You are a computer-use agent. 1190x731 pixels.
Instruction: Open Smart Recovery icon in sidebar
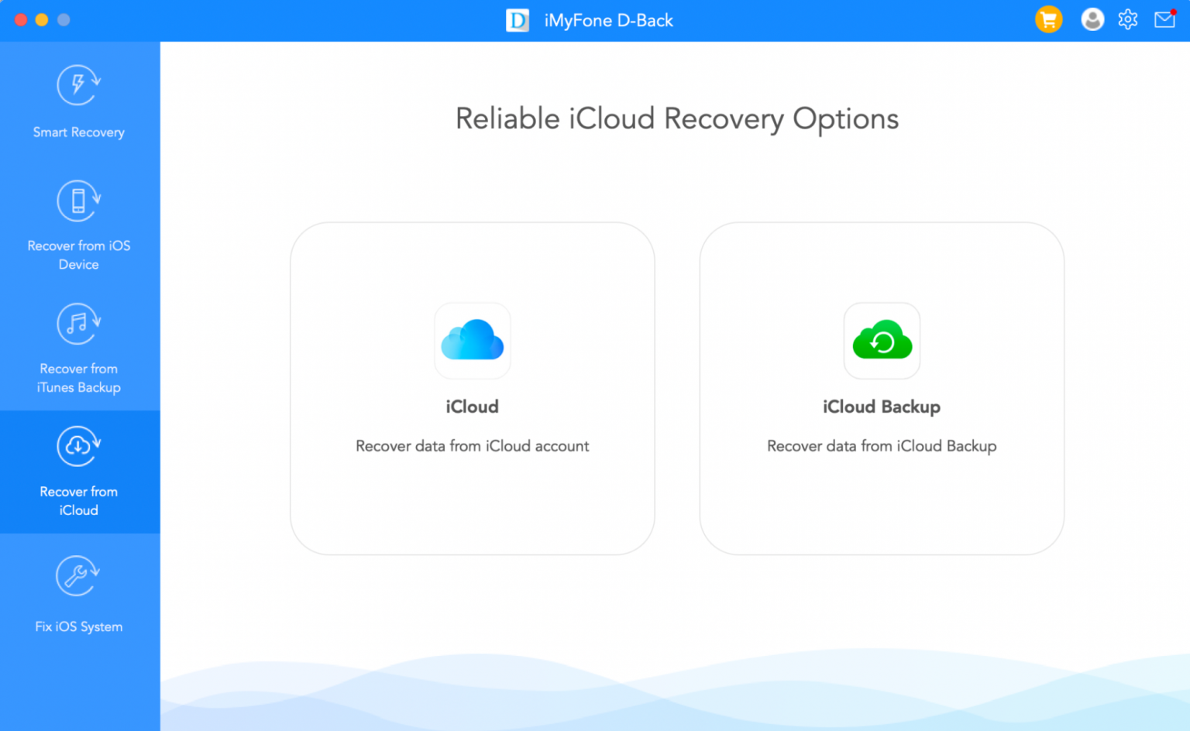78,85
